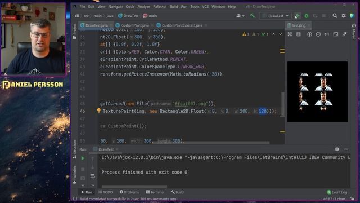Viewport: 360px width, 203px height.
Task: Expand the Maven side panel
Action: 354,32
